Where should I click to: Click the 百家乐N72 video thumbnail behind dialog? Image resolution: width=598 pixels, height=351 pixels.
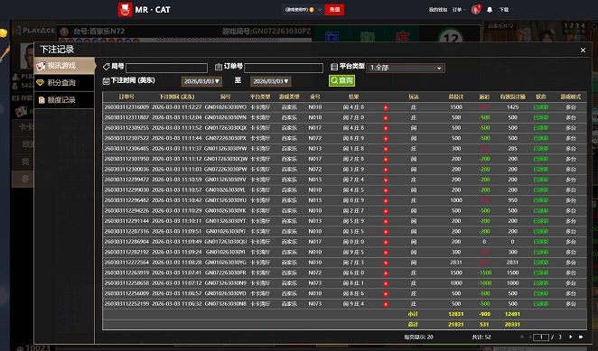pos(539,32)
